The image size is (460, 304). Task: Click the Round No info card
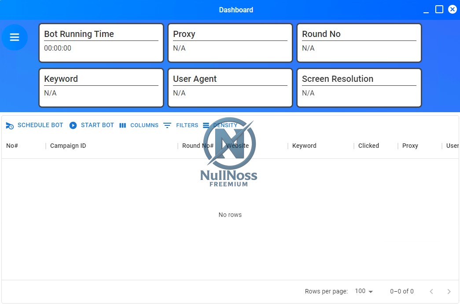coord(359,43)
